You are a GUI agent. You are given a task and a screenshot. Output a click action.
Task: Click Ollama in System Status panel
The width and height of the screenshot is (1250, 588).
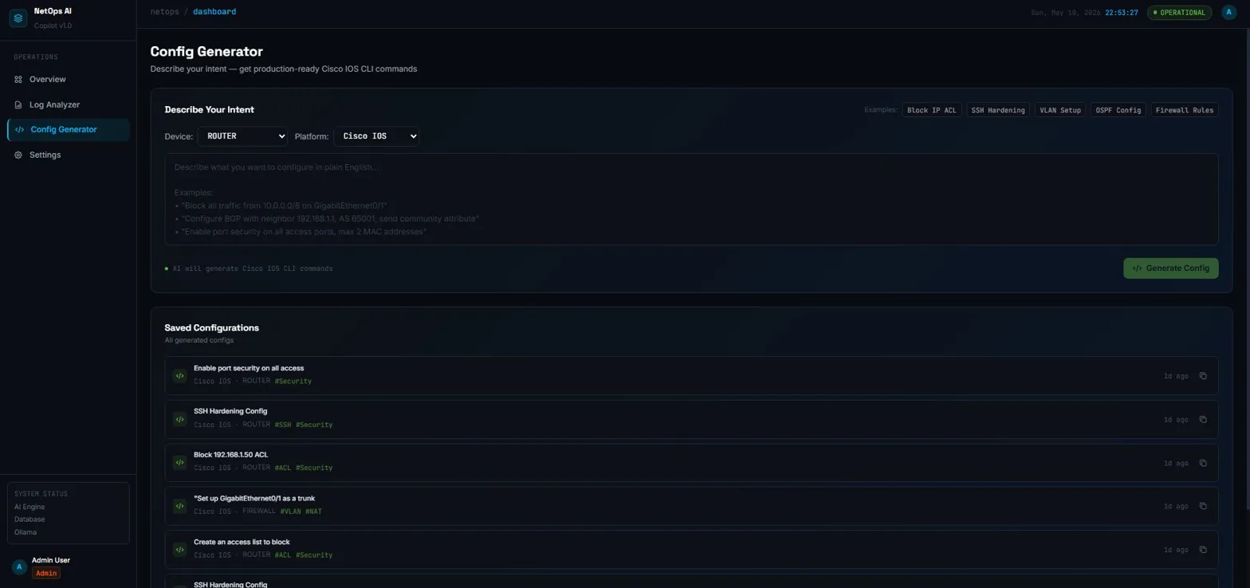point(26,532)
